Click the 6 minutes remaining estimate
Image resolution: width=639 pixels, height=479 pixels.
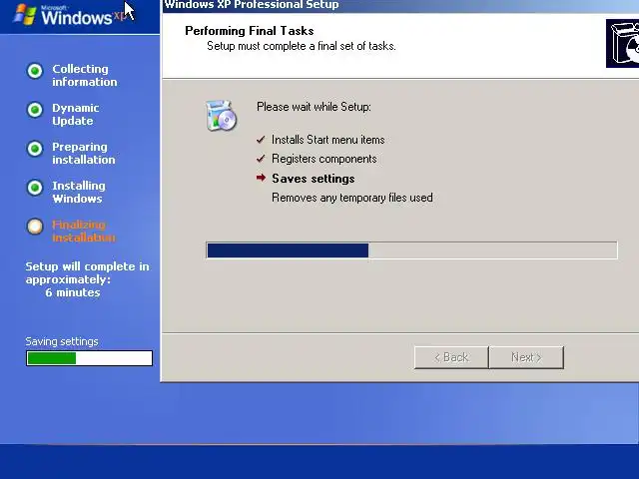pos(73,292)
